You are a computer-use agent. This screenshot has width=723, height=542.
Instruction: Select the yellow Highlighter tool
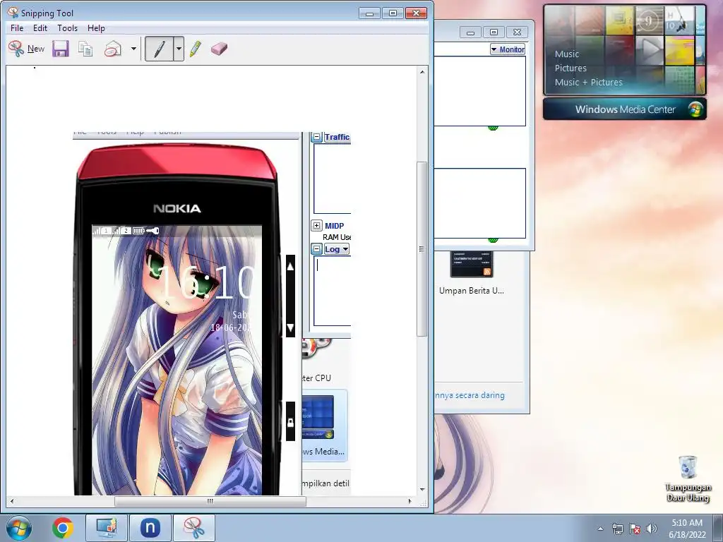point(196,49)
